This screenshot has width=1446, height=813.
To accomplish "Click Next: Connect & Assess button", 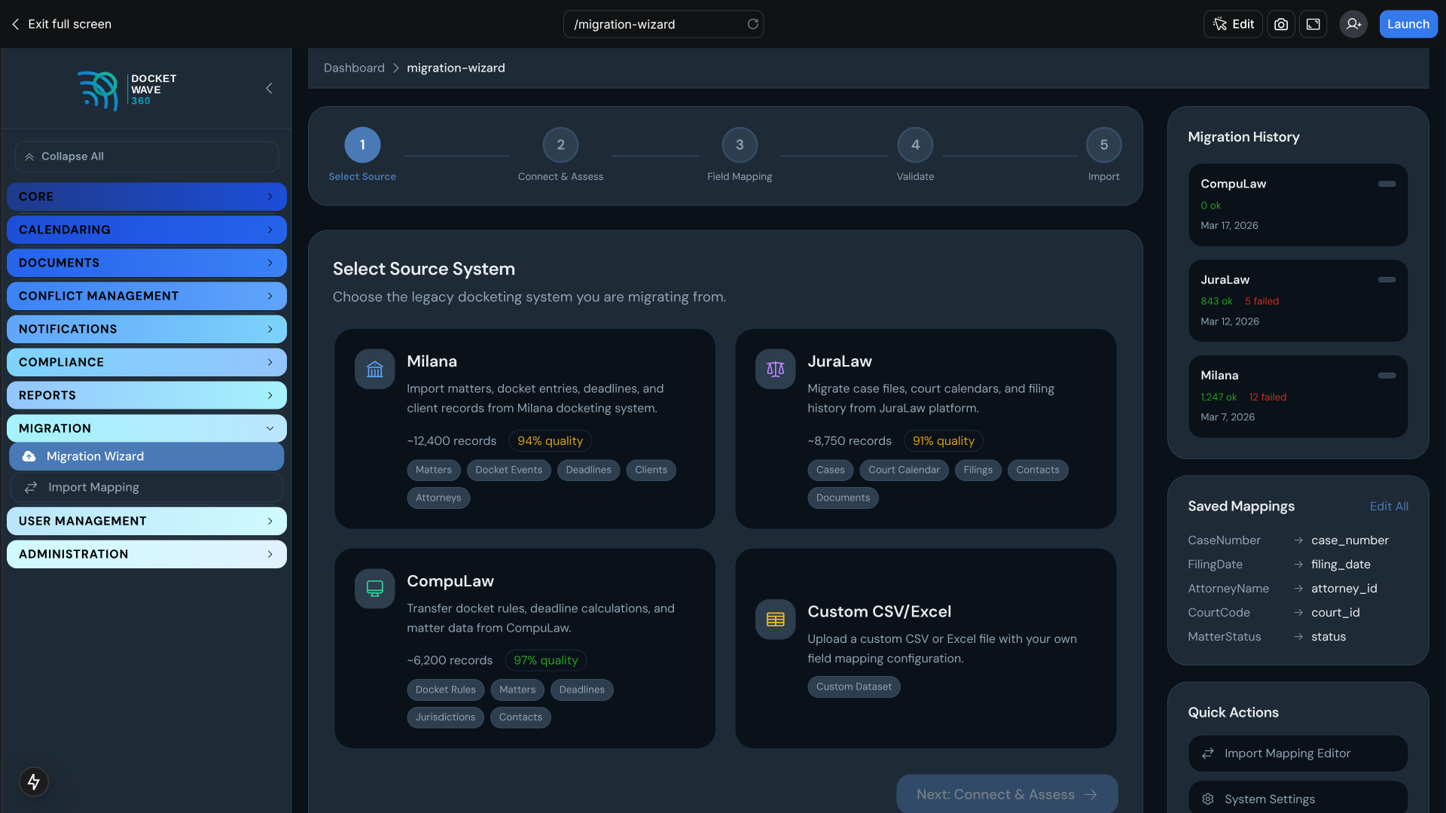I will point(1006,794).
